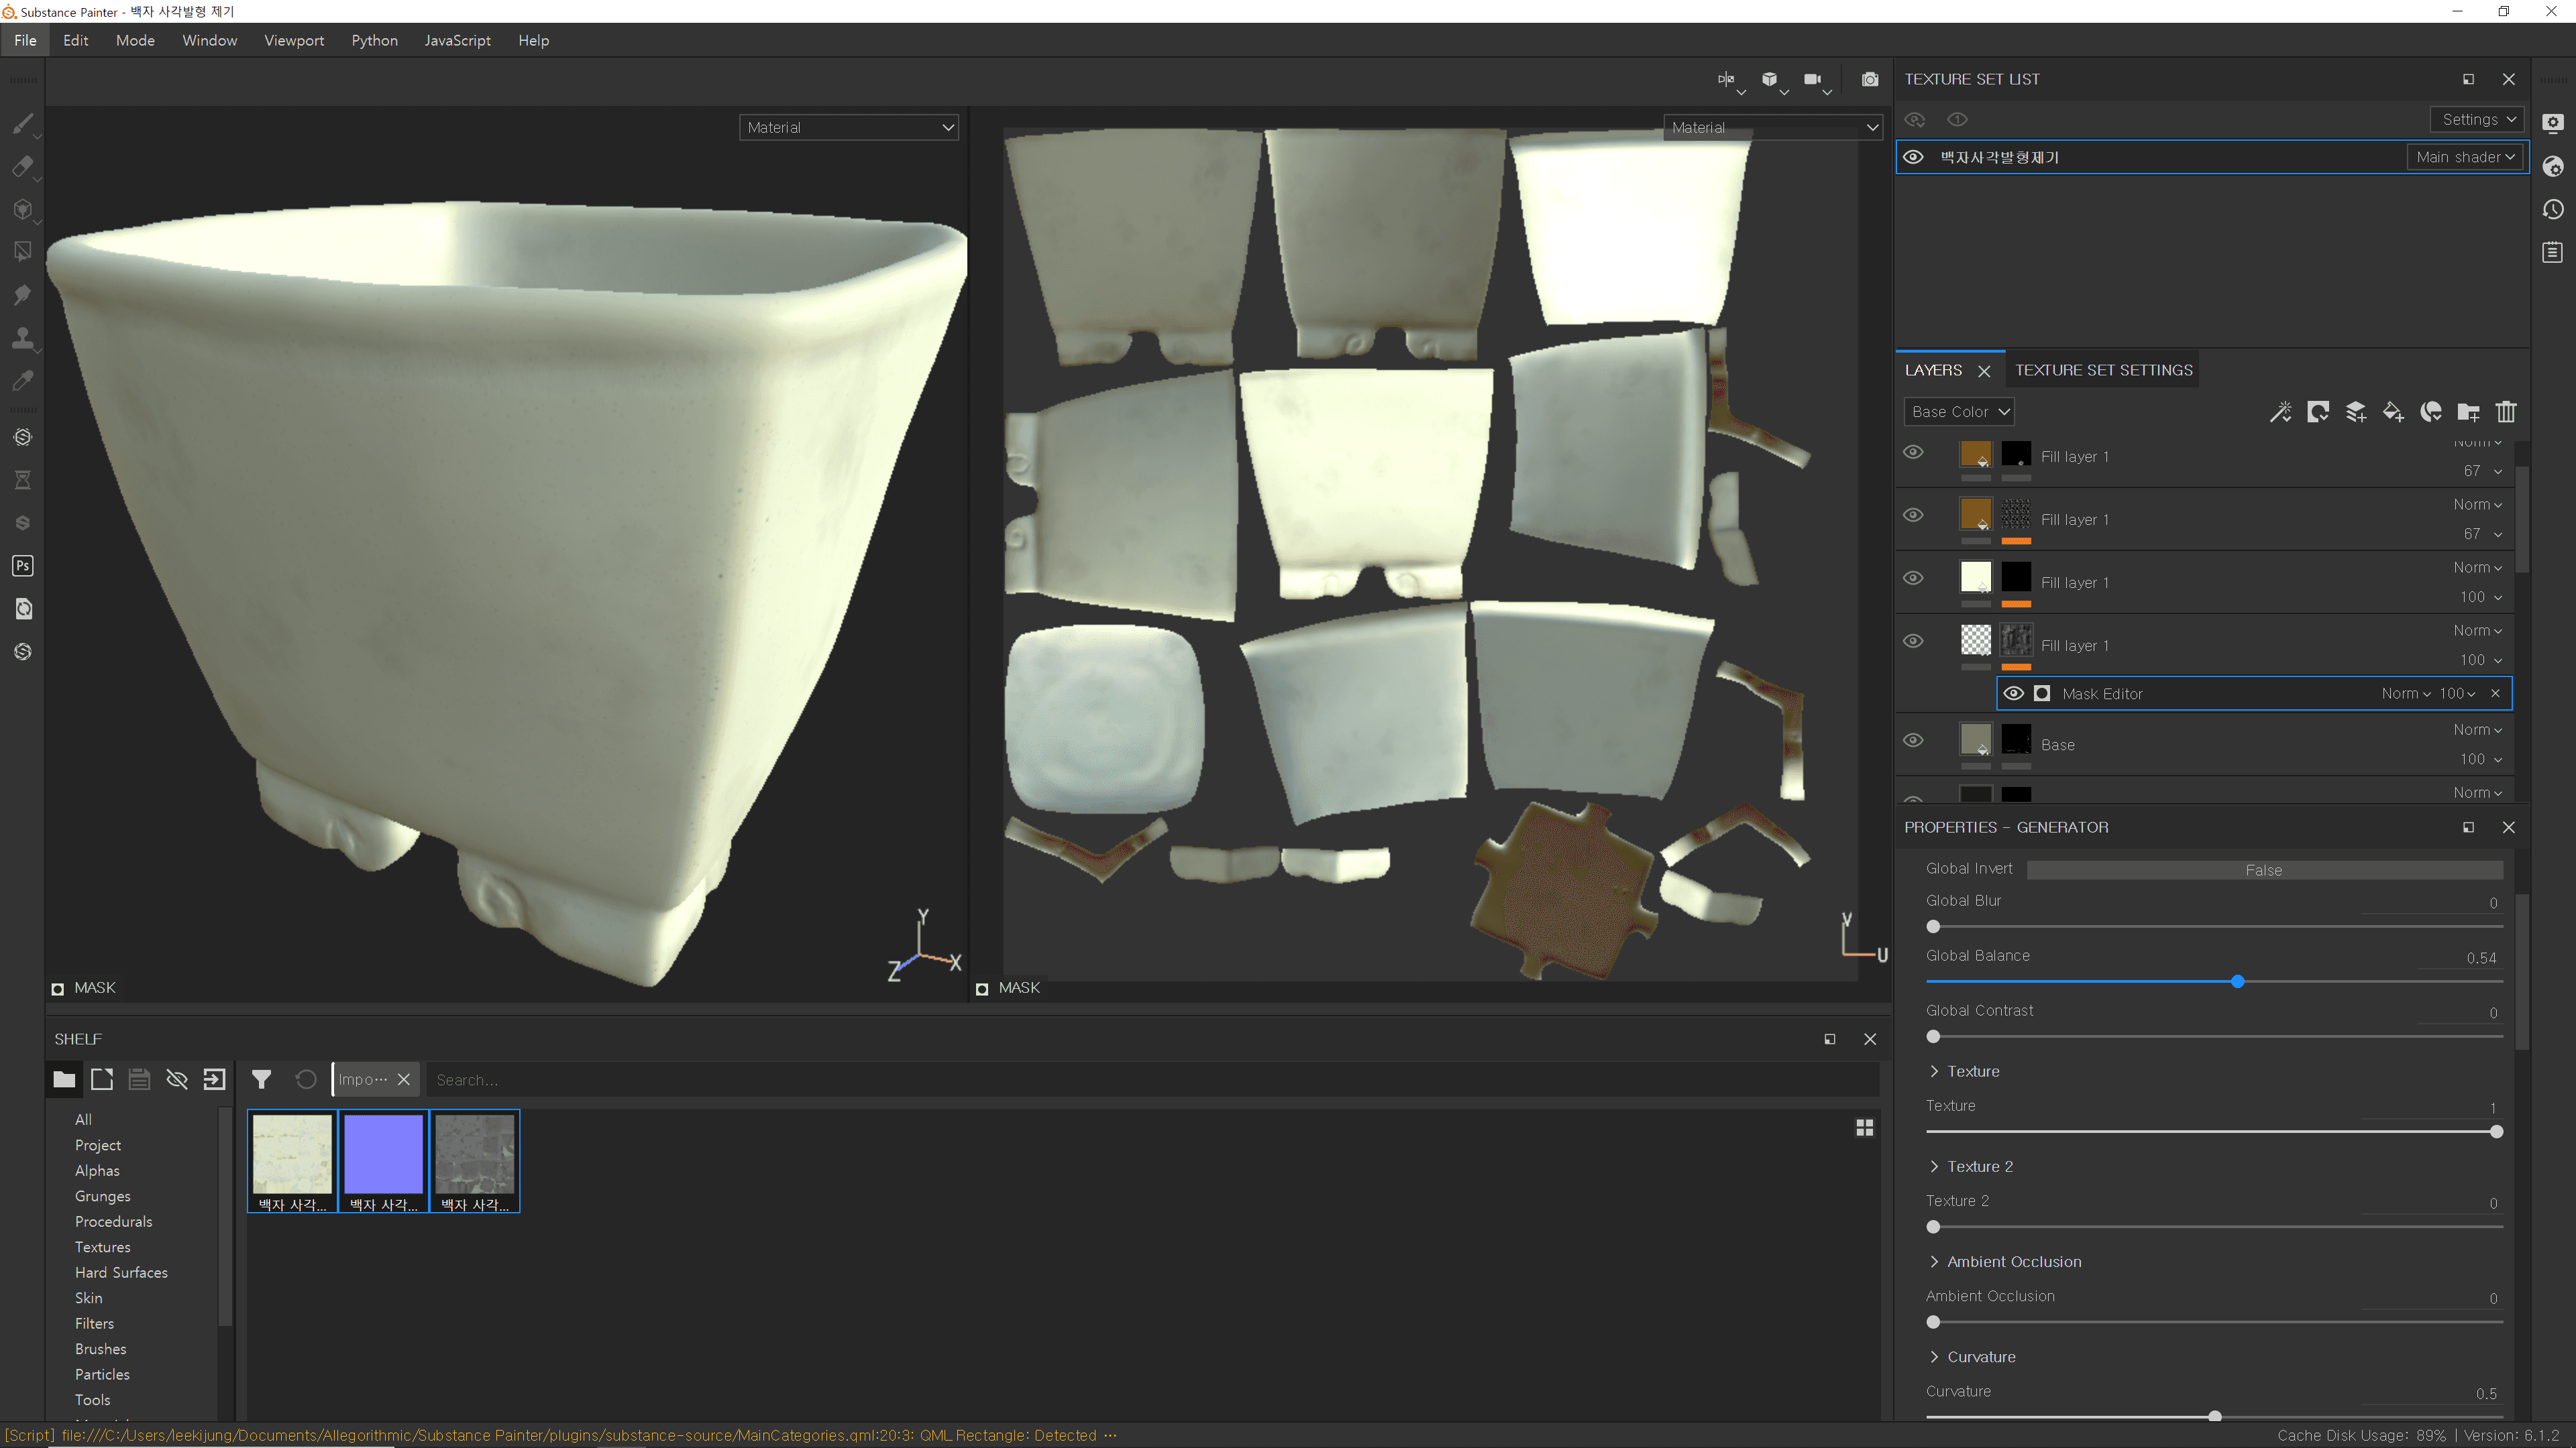Screen dimensions: 2576x1448
Task: Hide the Base layer
Action: pyautogui.click(x=1913, y=741)
